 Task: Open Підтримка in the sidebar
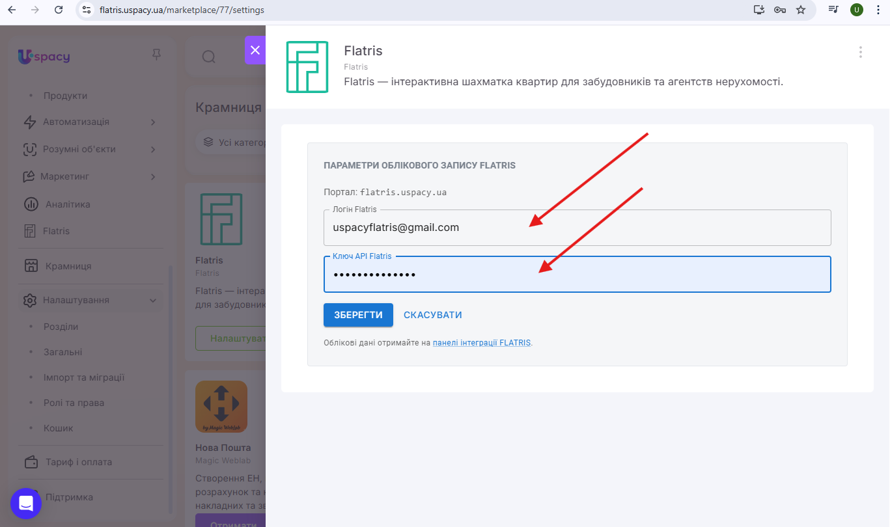69,497
